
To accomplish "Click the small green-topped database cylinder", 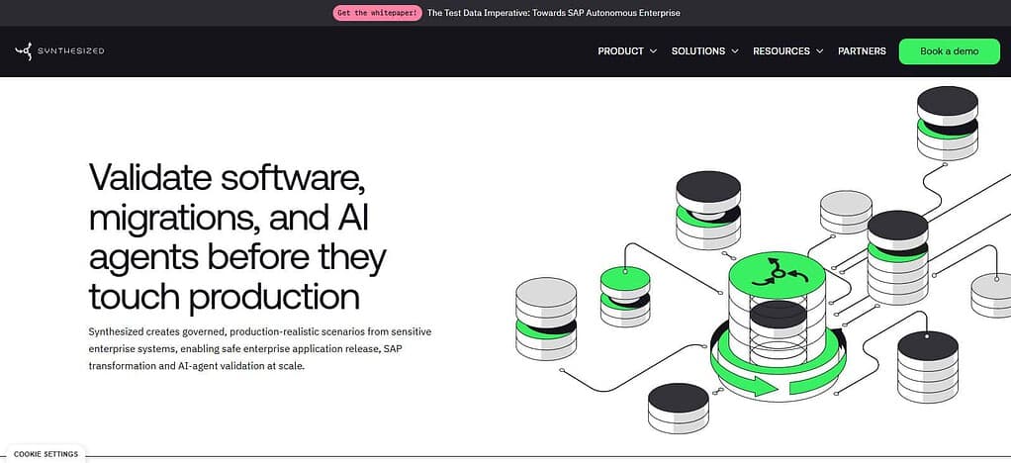I will (625, 296).
